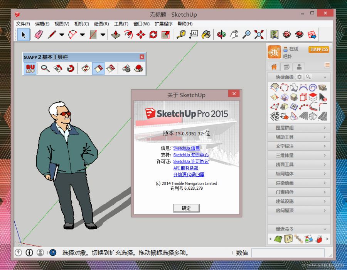This screenshot has width=347, height=270.
Task: Open the 帮助(H) menu
Action: pyautogui.click(x=185, y=24)
